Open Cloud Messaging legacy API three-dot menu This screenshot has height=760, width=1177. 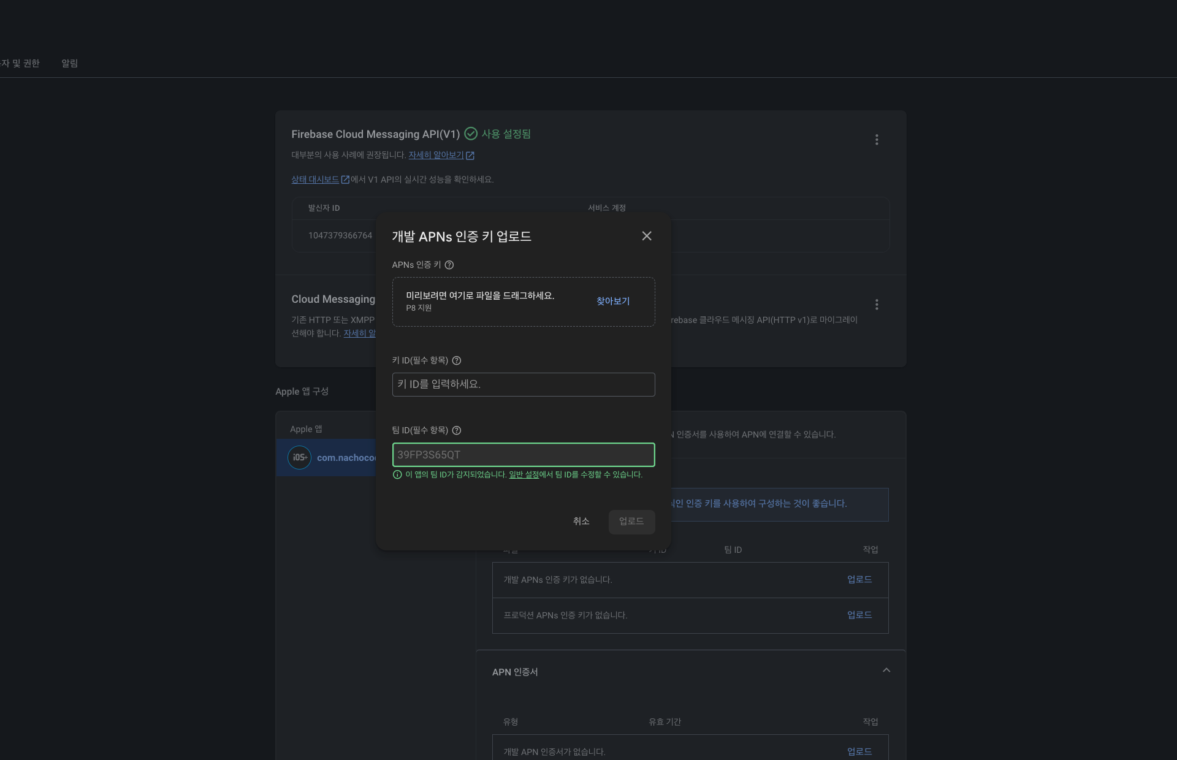pos(876,305)
